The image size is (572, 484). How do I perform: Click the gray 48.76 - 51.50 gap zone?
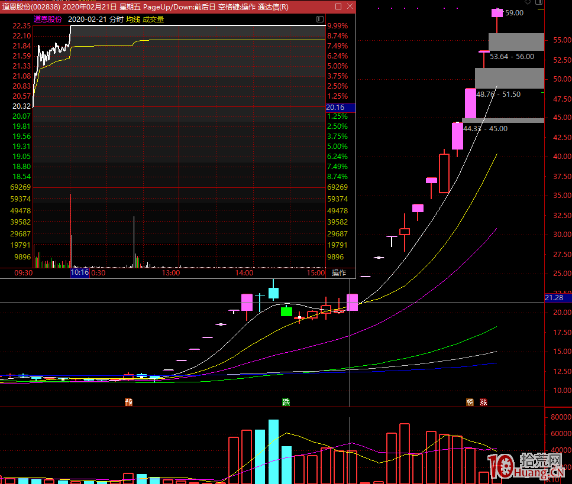(x=509, y=78)
